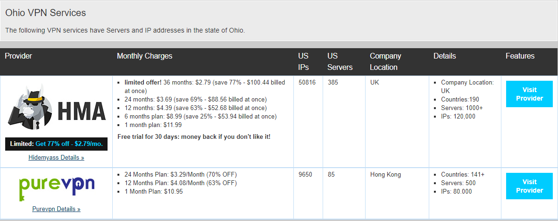Viewport: 558px width, 221px height.
Task: Click Visit Provider button in PureVPN row
Action: (529, 186)
